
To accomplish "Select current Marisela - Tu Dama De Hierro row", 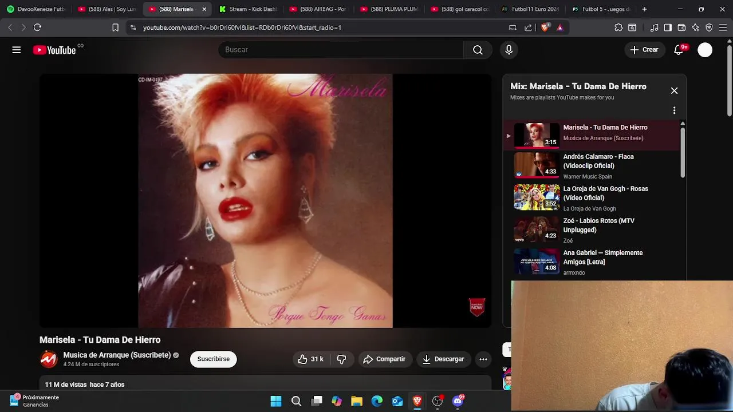I will pyautogui.click(x=591, y=135).
